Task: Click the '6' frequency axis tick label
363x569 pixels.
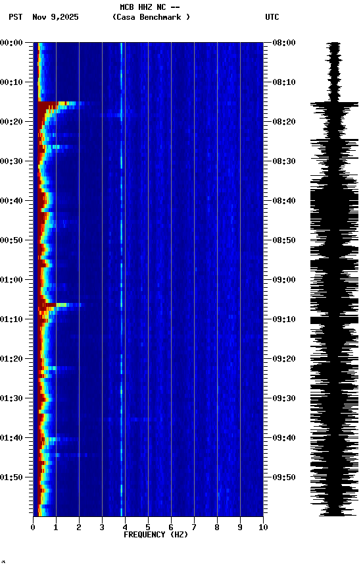Action: (x=171, y=528)
